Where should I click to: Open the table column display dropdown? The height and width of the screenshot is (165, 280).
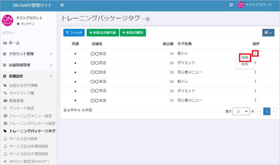268,33
